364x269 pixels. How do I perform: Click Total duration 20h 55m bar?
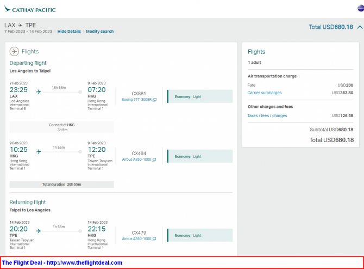[x=62, y=184]
